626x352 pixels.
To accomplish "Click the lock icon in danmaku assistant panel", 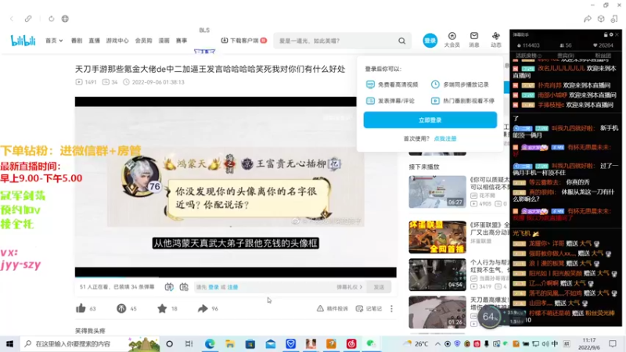I will [606, 34].
